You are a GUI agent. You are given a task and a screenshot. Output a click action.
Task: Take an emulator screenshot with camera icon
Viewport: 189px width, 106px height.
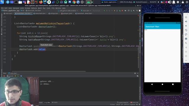click(186, 39)
